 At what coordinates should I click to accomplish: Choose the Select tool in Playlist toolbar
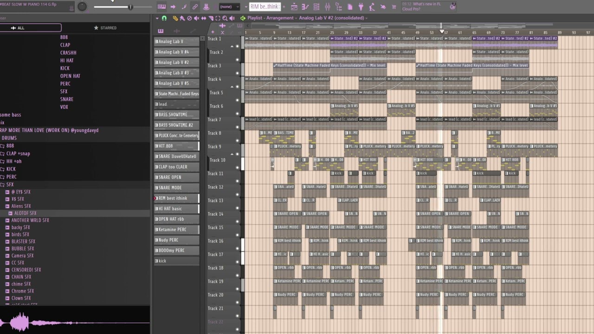click(218, 18)
